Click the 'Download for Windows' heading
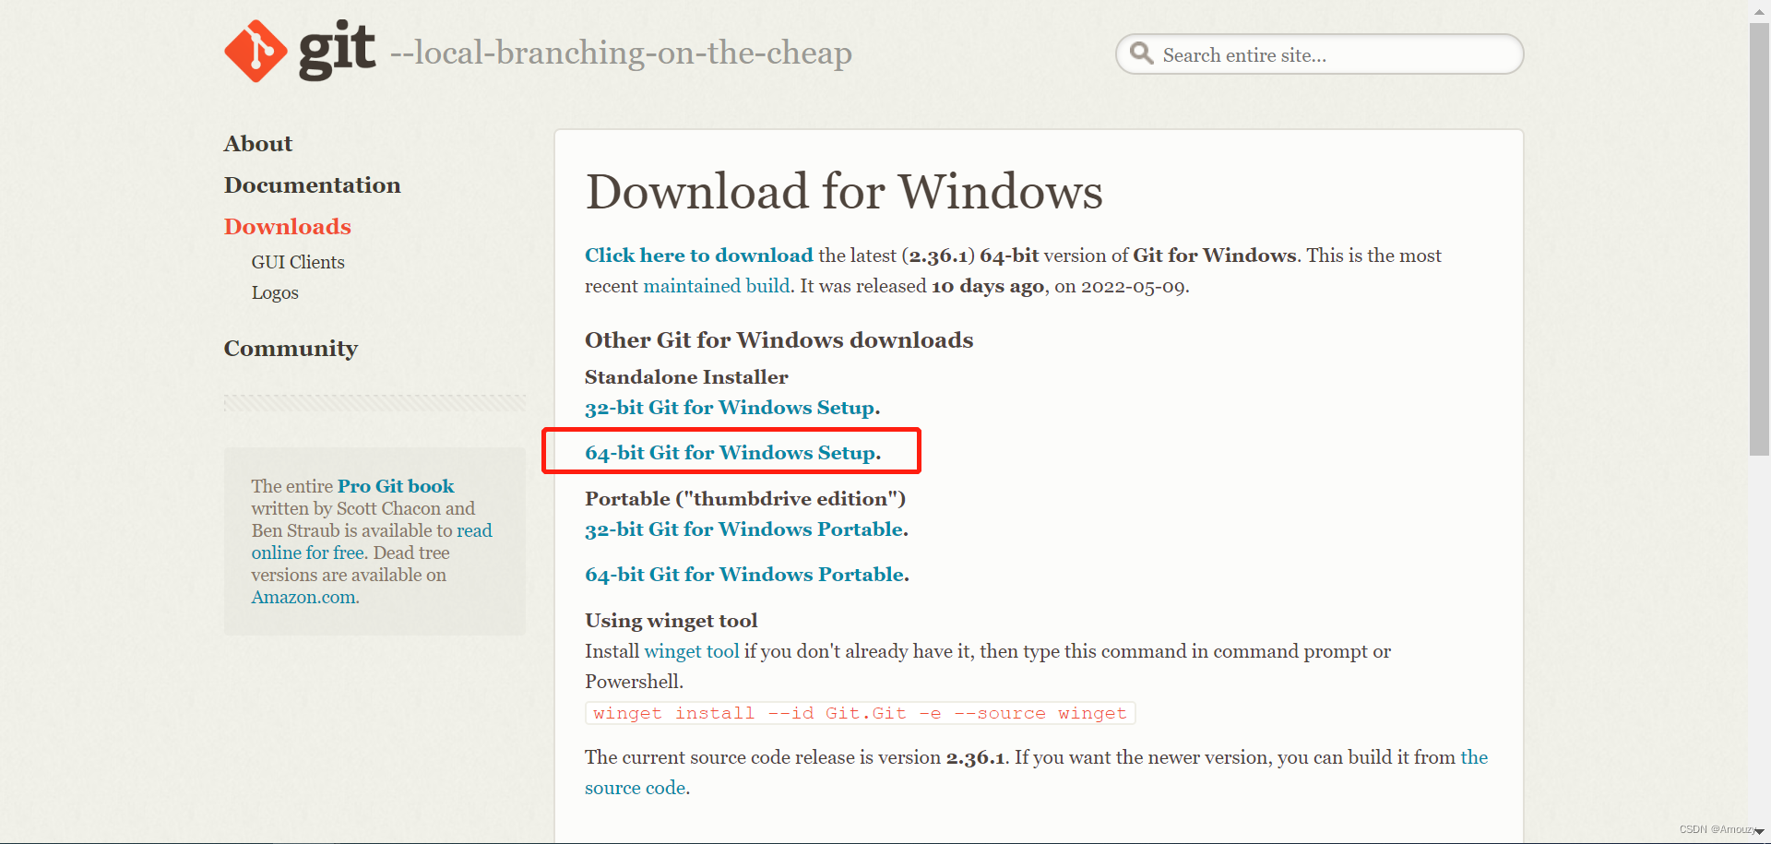The width and height of the screenshot is (1771, 844). (x=844, y=191)
